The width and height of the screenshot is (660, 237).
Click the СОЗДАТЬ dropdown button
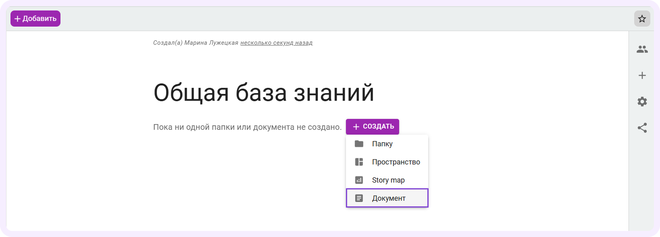pos(373,127)
